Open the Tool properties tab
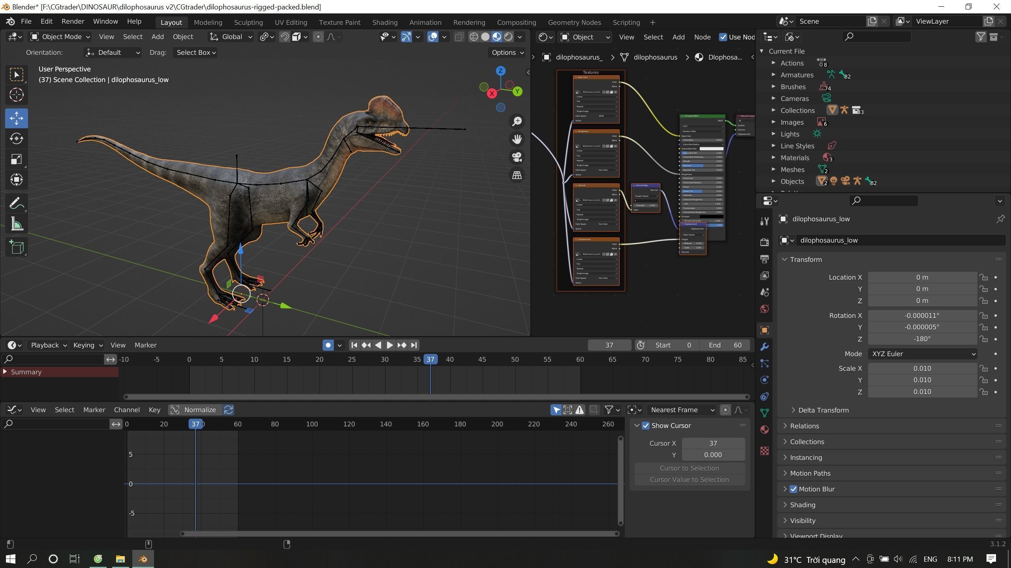Image resolution: width=1011 pixels, height=568 pixels. pyautogui.click(x=765, y=221)
